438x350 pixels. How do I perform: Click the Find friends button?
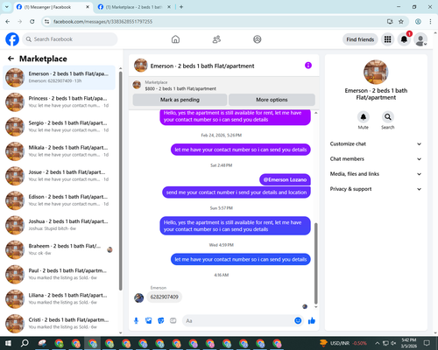click(360, 39)
